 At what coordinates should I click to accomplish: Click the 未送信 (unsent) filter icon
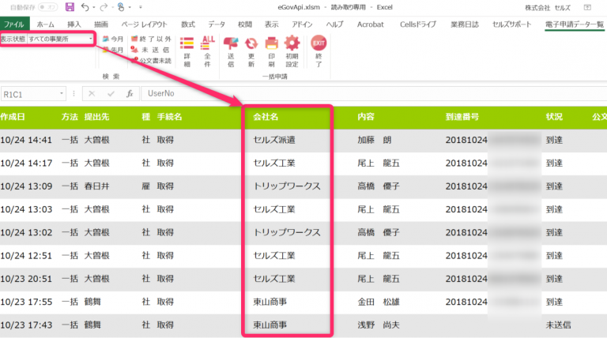click(134, 50)
